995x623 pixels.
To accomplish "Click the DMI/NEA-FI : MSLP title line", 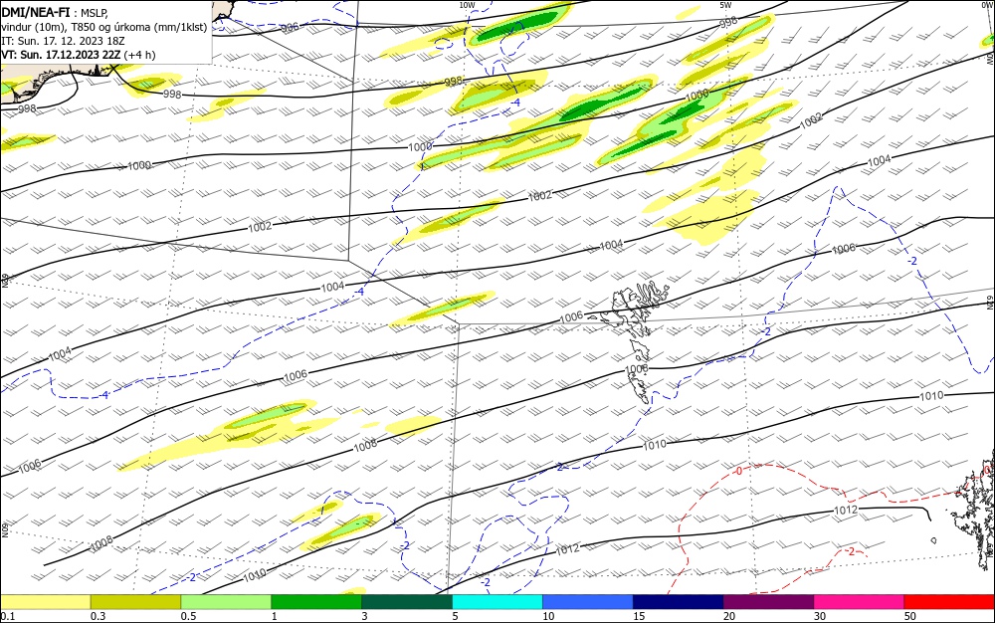I will click(x=55, y=13).
